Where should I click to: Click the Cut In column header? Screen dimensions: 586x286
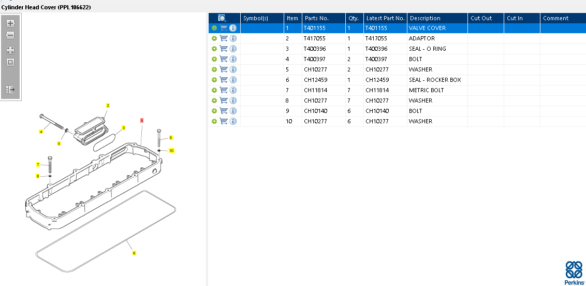click(522, 18)
